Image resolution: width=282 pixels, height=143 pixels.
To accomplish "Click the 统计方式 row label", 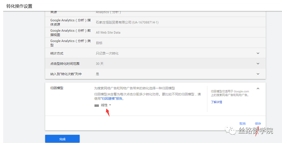I will [x=57, y=53].
